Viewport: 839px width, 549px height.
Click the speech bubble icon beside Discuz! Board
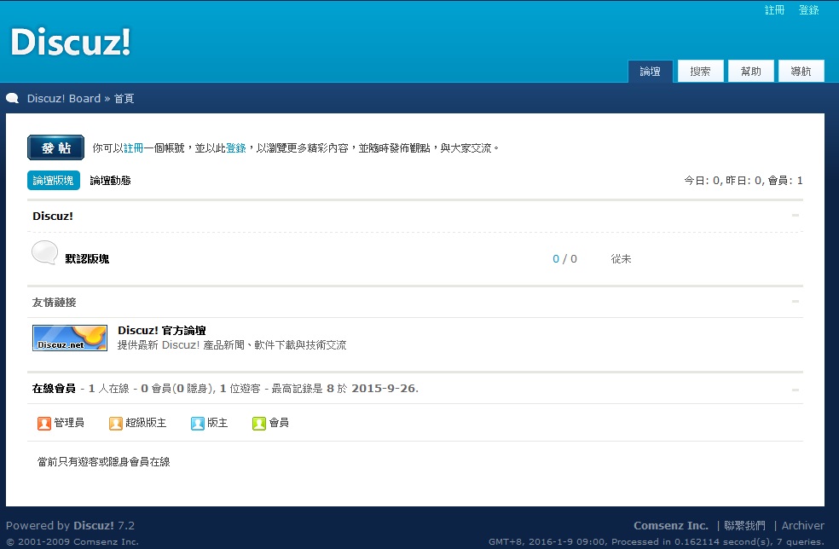point(12,98)
